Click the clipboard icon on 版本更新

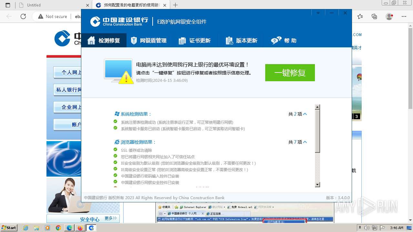coord(229,41)
